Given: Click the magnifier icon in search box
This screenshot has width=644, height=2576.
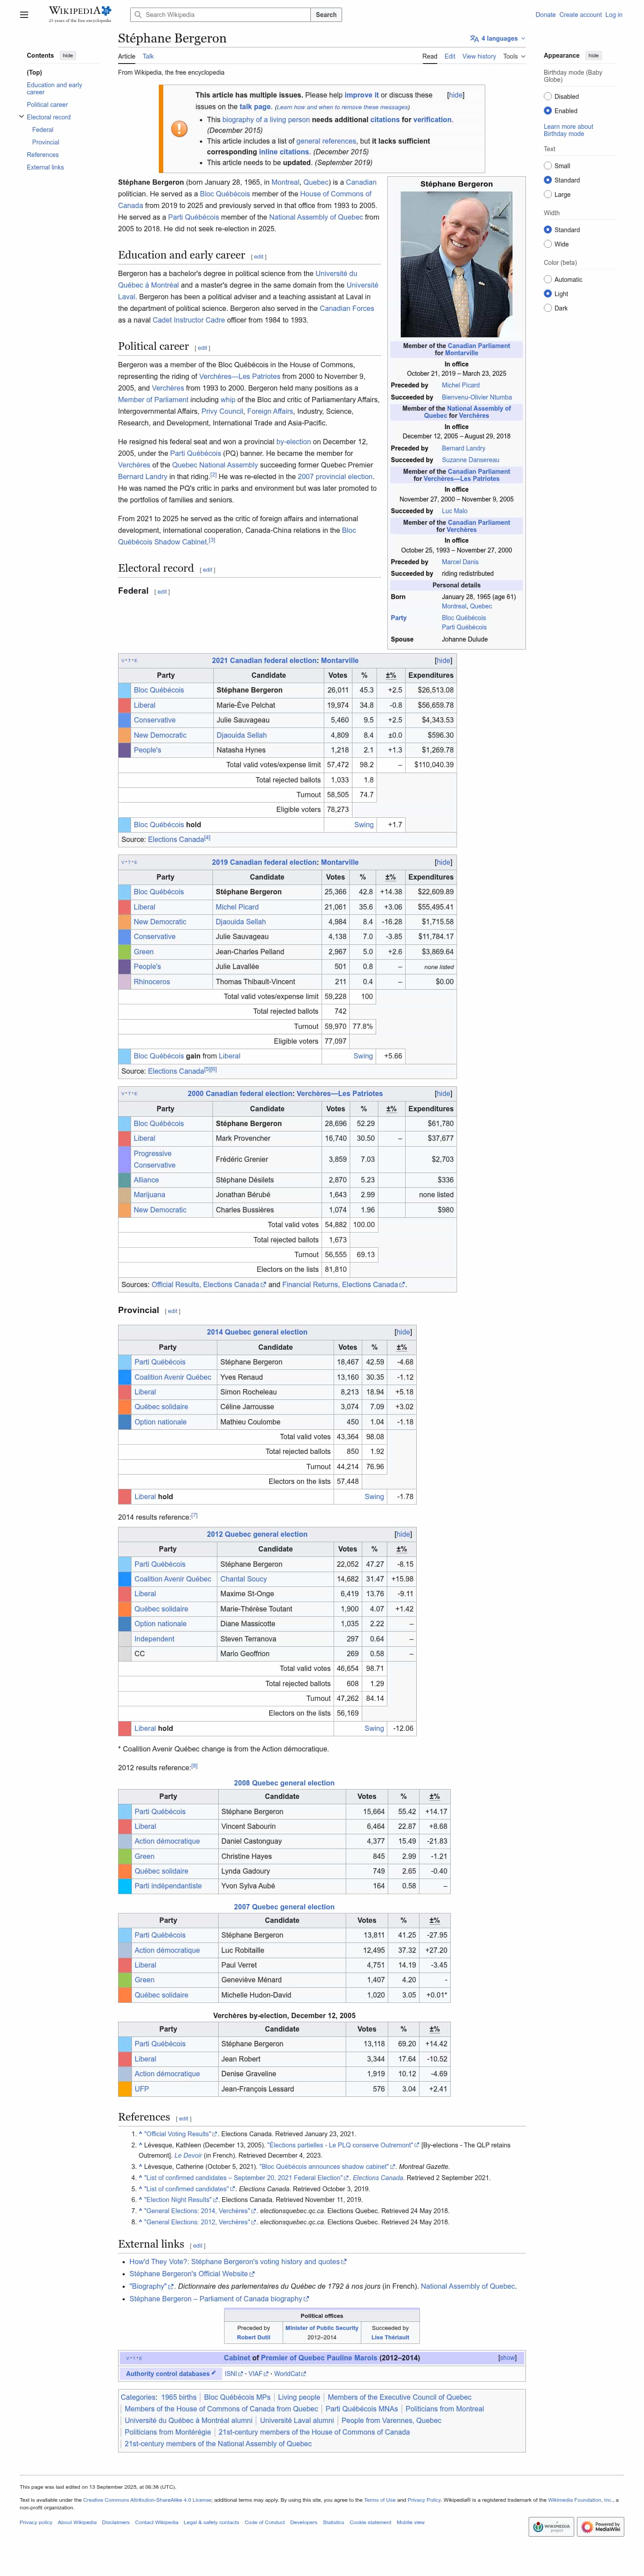Looking at the screenshot, I should point(138,15).
